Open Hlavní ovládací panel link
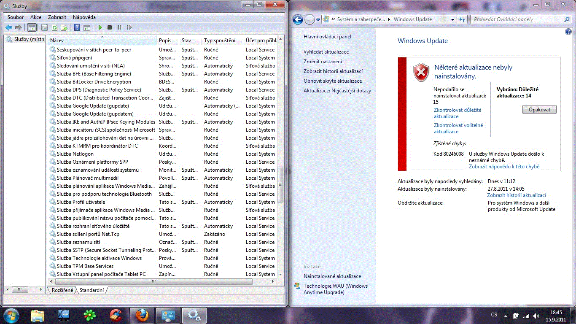This screenshot has height=324, width=576. (x=327, y=37)
